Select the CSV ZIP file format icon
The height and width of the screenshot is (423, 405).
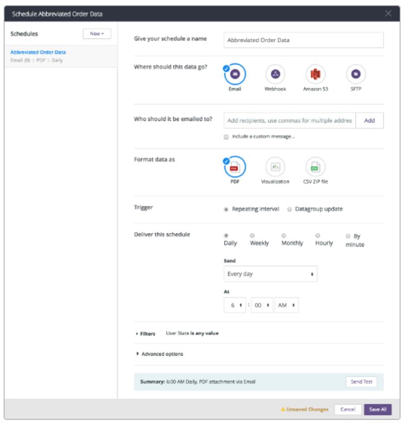click(315, 167)
